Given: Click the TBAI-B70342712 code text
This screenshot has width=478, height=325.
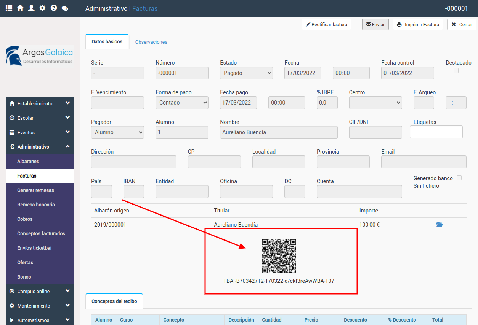Looking at the screenshot, I should pyautogui.click(x=279, y=281).
